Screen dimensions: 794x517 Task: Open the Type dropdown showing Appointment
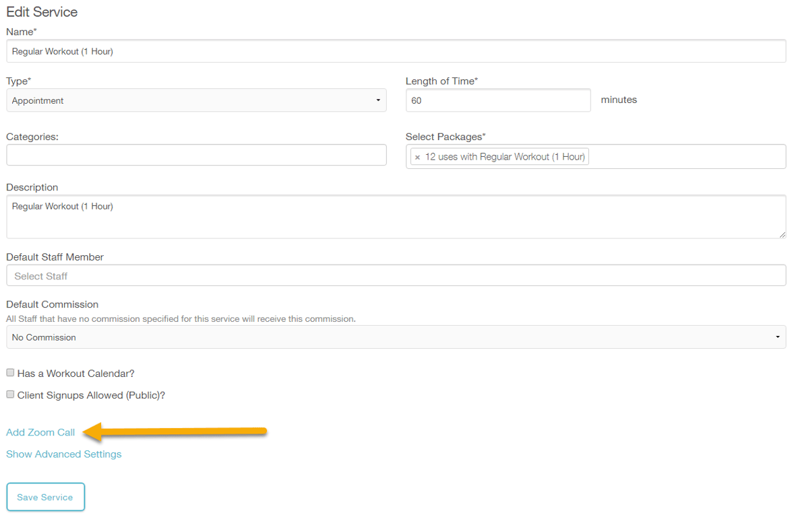[196, 100]
